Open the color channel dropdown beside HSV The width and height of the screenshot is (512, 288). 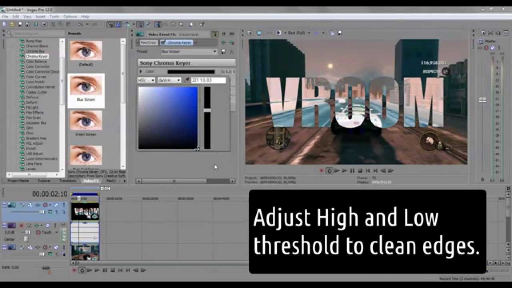(169, 80)
